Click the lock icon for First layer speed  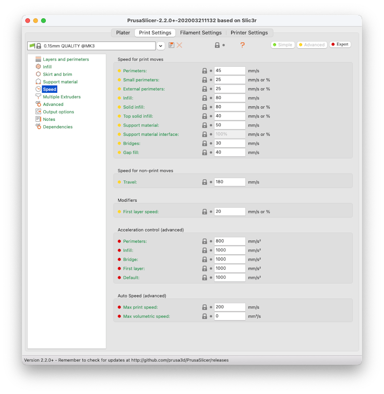pyautogui.click(x=204, y=212)
